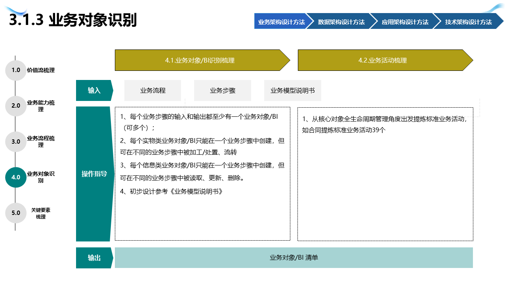This screenshot has width=507, height=285.
Task: Click guidance item 3 about 信息类业务对象
Action: [x=202, y=171]
